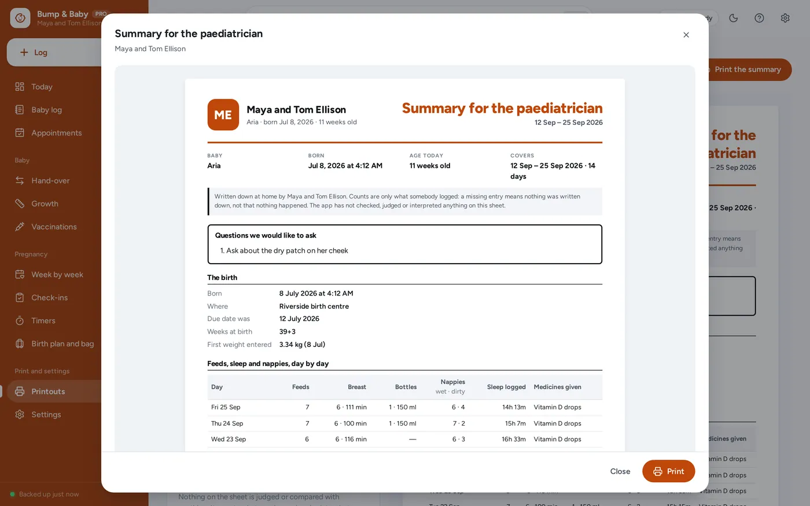Click the ME avatar on the summary sheet
Screen dimensions: 810x506
click(223, 115)
